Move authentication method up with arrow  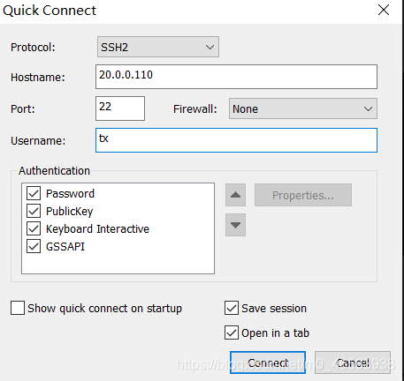pyautogui.click(x=235, y=195)
